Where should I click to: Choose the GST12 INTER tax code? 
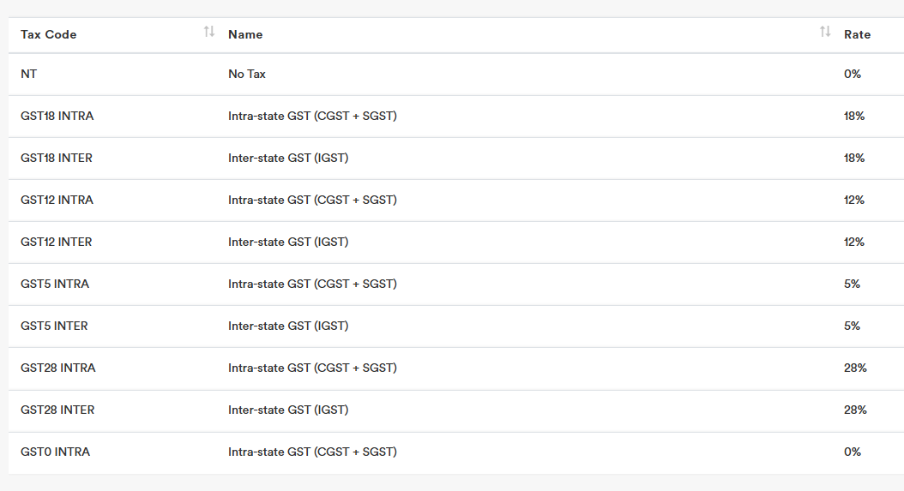click(57, 243)
